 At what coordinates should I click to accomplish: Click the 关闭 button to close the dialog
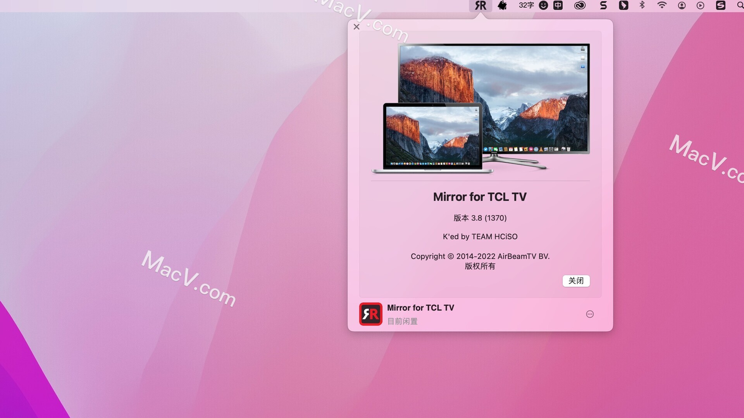point(576,281)
